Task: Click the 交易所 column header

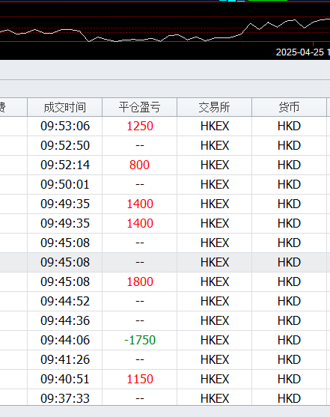Action: [x=214, y=107]
